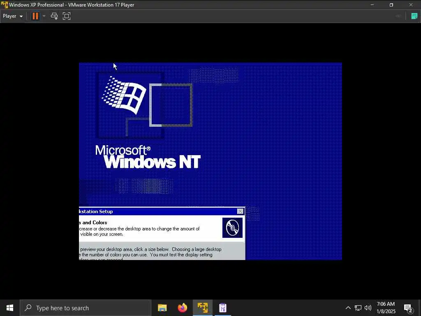
Task: Switch to VMware Player taskbar icon
Action: pos(203,308)
